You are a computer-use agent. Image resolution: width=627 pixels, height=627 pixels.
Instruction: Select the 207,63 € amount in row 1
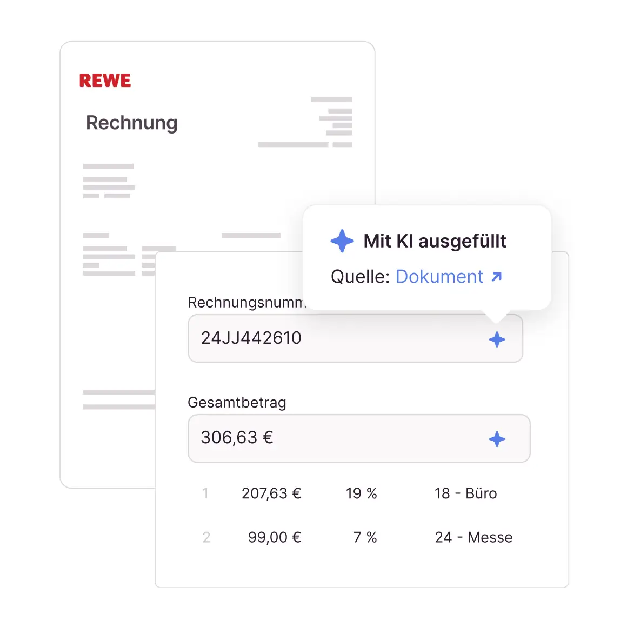click(271, 493)
